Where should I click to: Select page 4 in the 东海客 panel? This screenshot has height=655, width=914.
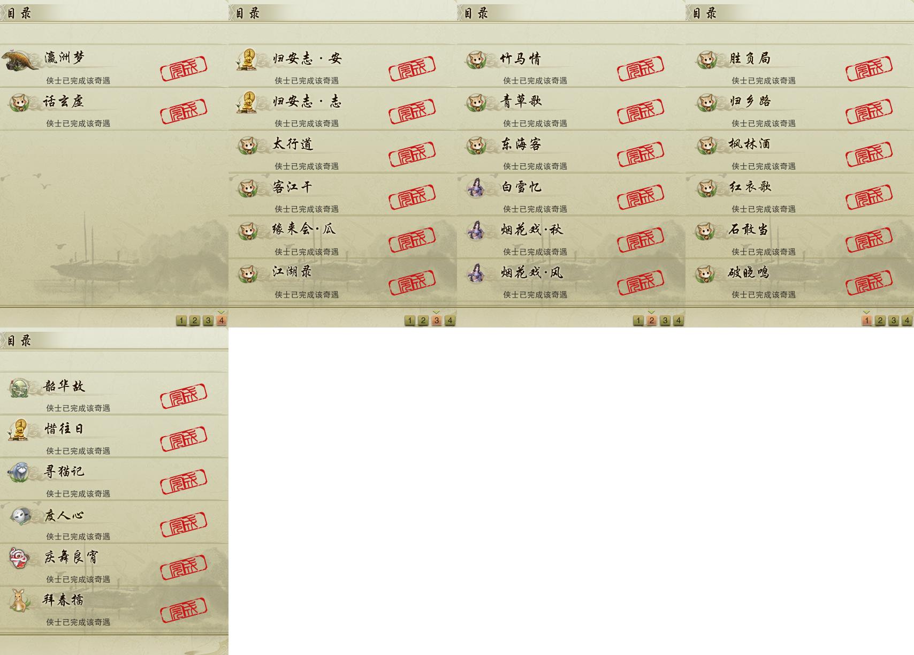(679, 321)
